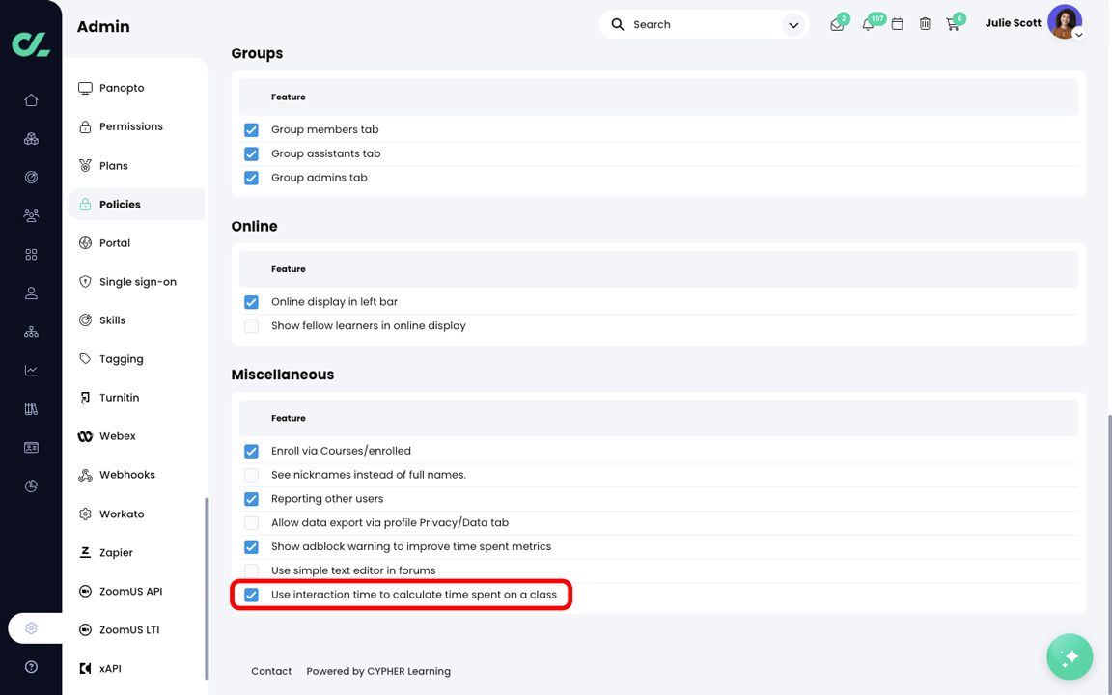Enable Use simple text editor in forums
1112x695 pixels.
tap(251, 570)
